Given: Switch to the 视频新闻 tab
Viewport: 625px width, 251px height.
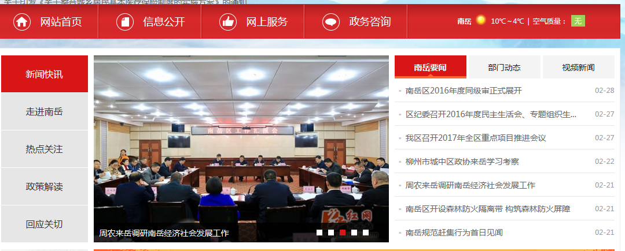Looking at the screenshot, I should [x=578, y=67].
